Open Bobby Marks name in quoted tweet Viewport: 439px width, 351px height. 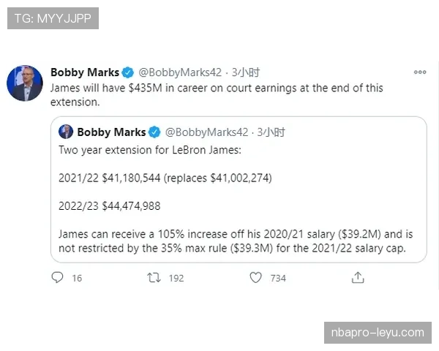111,132
